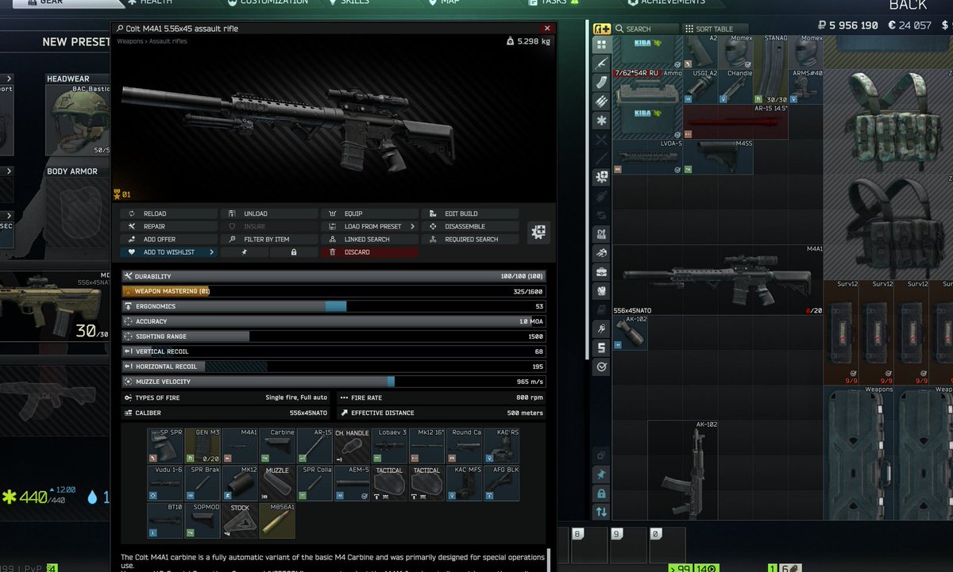This screenshot has width=953, height=572.
Task: Select the CH. HANDLE mod slot
Action: (x=352, y=446)
